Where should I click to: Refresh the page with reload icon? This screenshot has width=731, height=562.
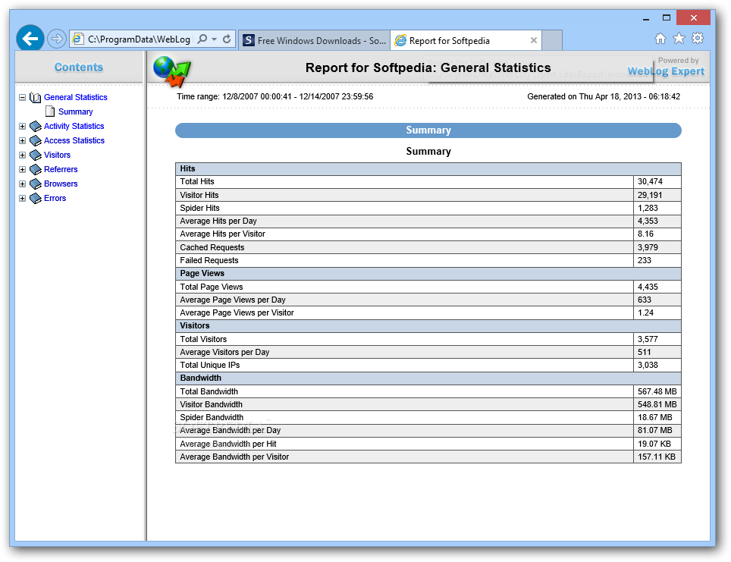click(227, 39)
